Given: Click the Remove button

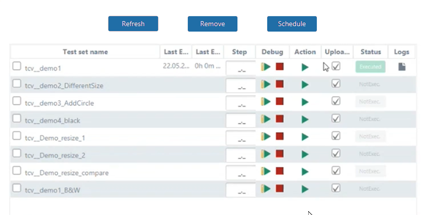Looking at the screenshot, I should pos(212,24).
